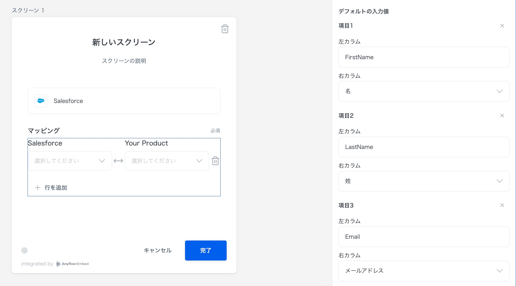Remove 項目3 with its X icon
The image size is (516, 286).
502,205
